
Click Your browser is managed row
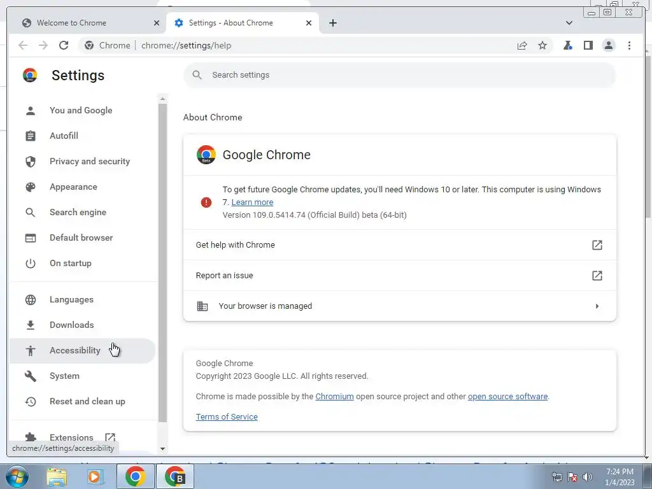click(x=400, y=306)
